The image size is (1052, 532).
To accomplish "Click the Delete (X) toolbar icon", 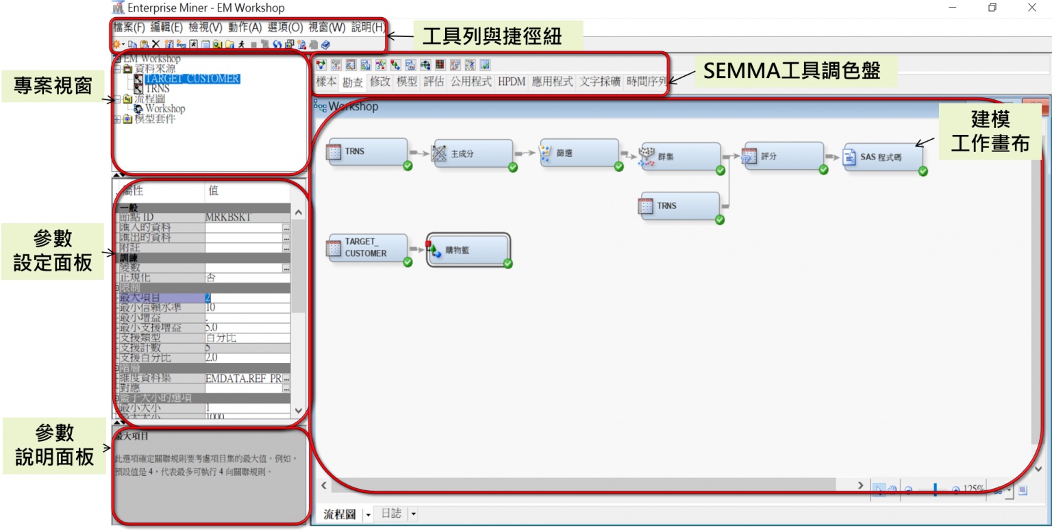I will pos(155,43).
